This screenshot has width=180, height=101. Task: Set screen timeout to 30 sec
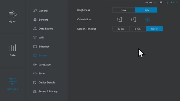pyautogui.click(x=121, y=29)
